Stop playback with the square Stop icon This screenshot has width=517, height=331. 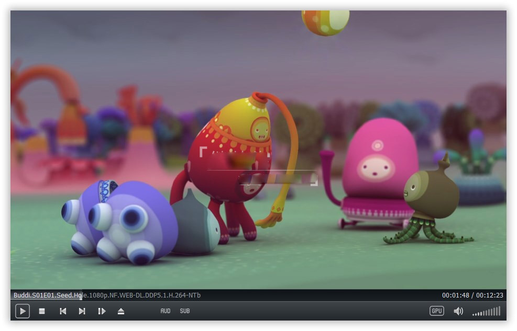click(42, 311)
